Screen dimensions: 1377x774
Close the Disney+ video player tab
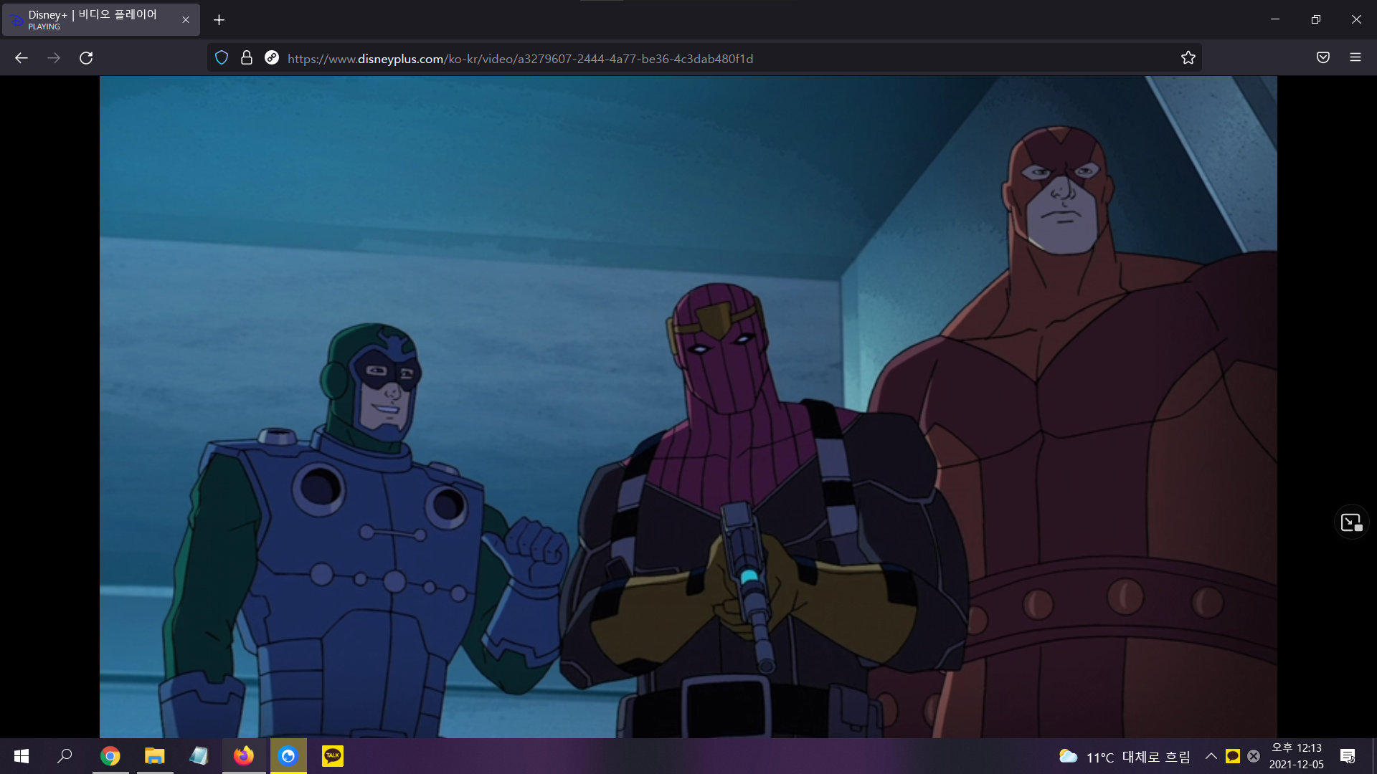pyautogui.click(x=186, y=20)
